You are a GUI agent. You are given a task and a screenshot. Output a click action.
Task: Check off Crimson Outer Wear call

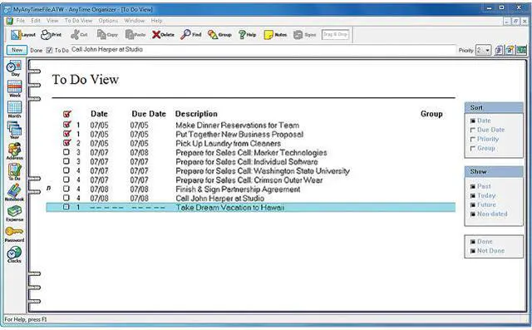coord(66,180)
